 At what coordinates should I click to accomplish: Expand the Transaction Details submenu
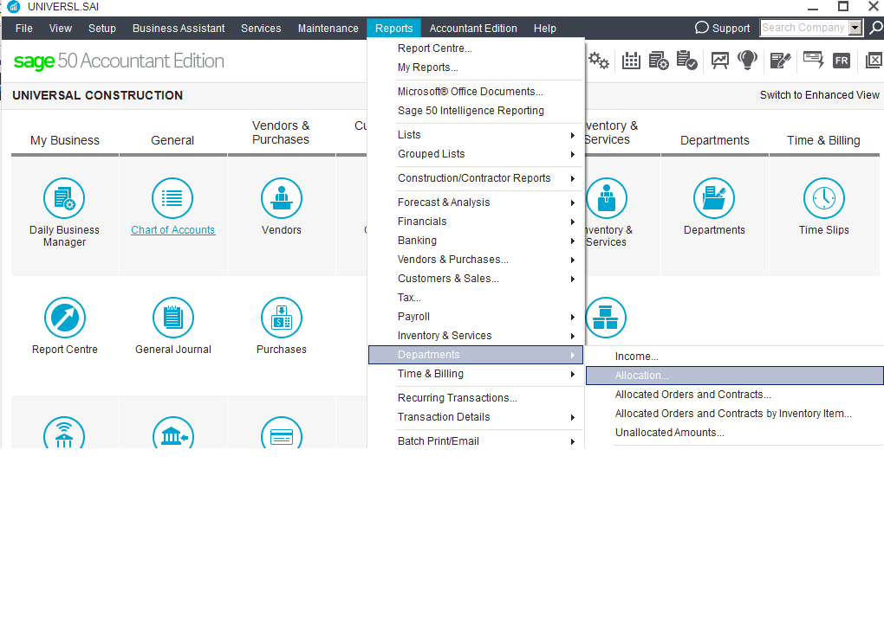(x=475, y=417)
